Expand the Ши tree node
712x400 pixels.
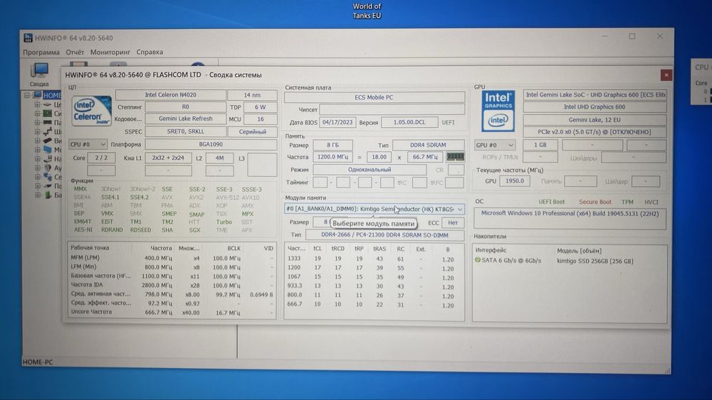[x=37, y=132]
